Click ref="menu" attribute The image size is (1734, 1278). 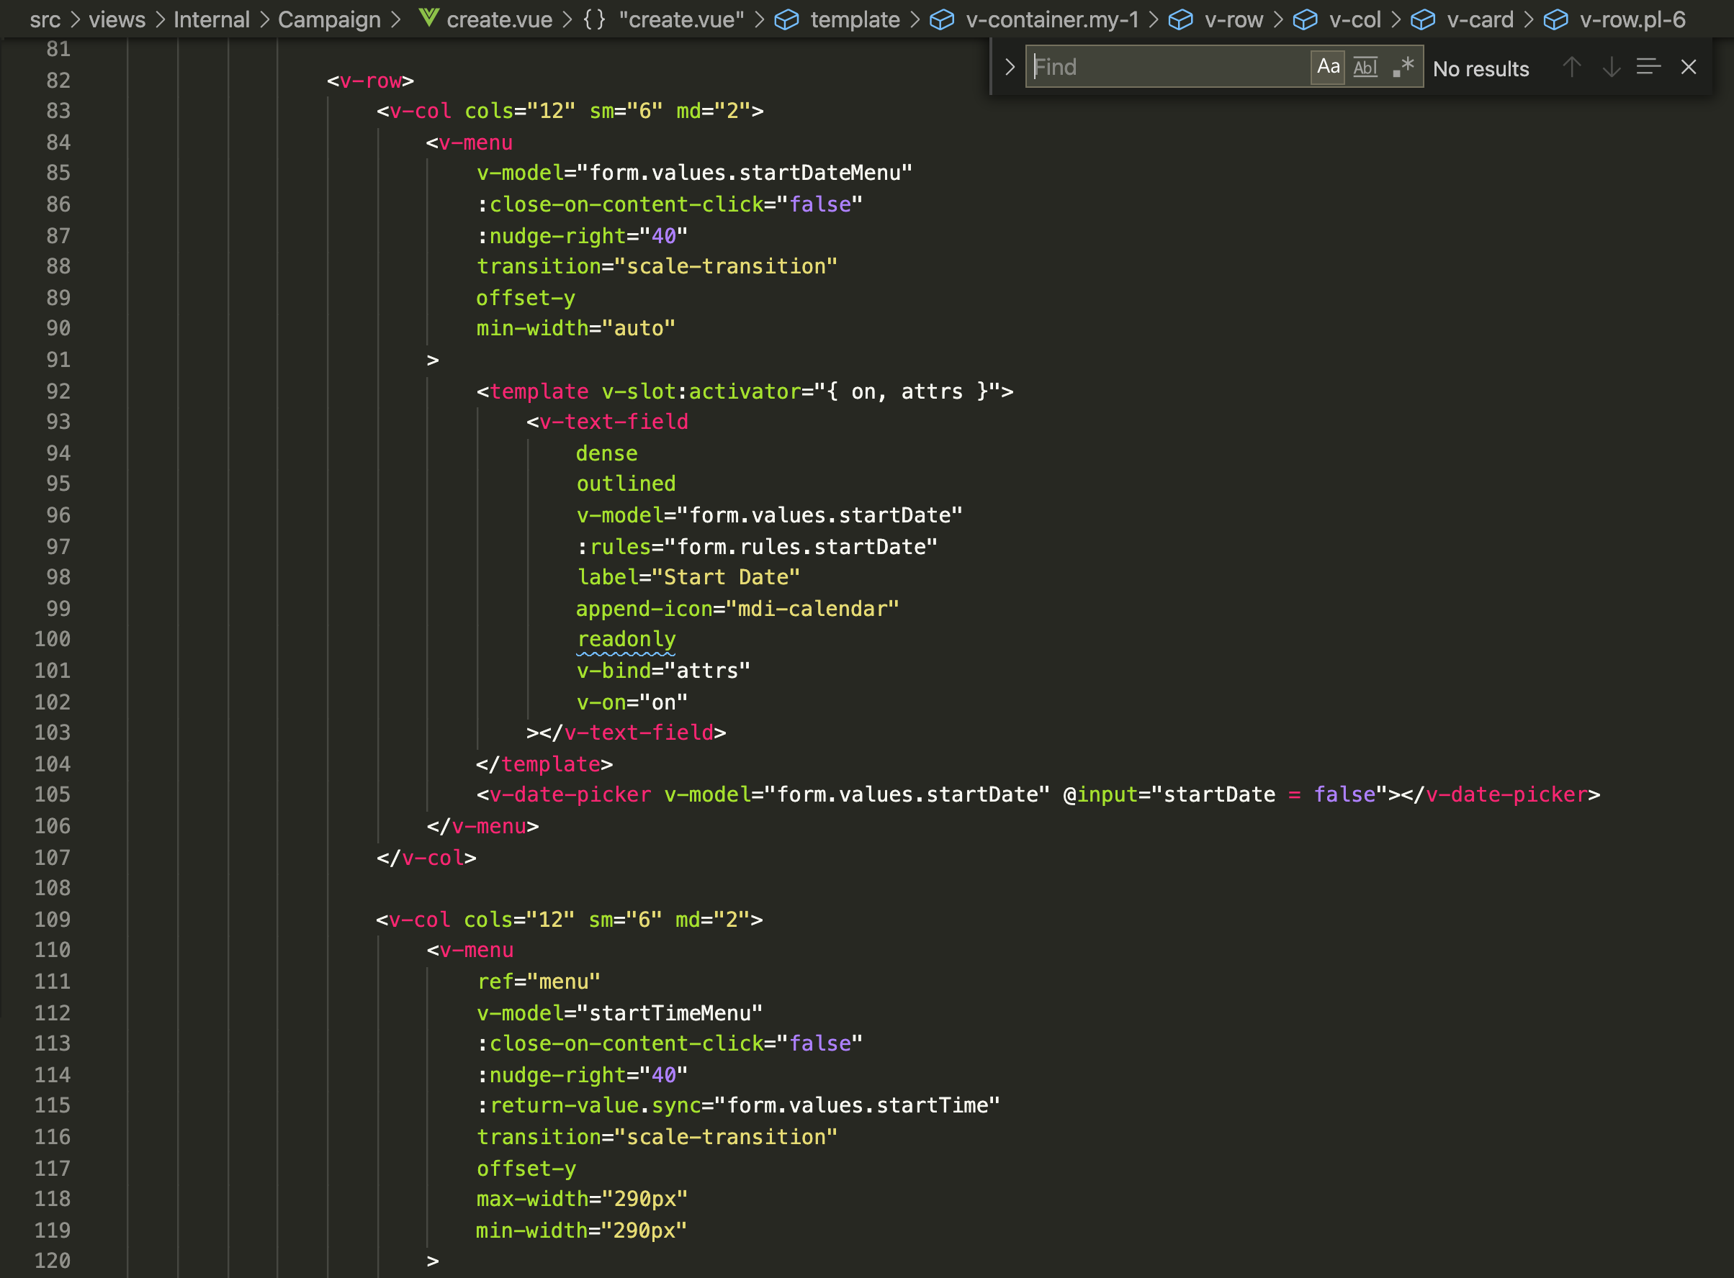pos(539,982)
